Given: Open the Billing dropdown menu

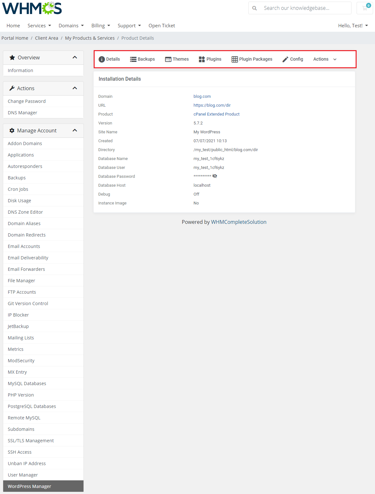Looking at the screenshot, I should pyautogui.click(x=101, y=26).
